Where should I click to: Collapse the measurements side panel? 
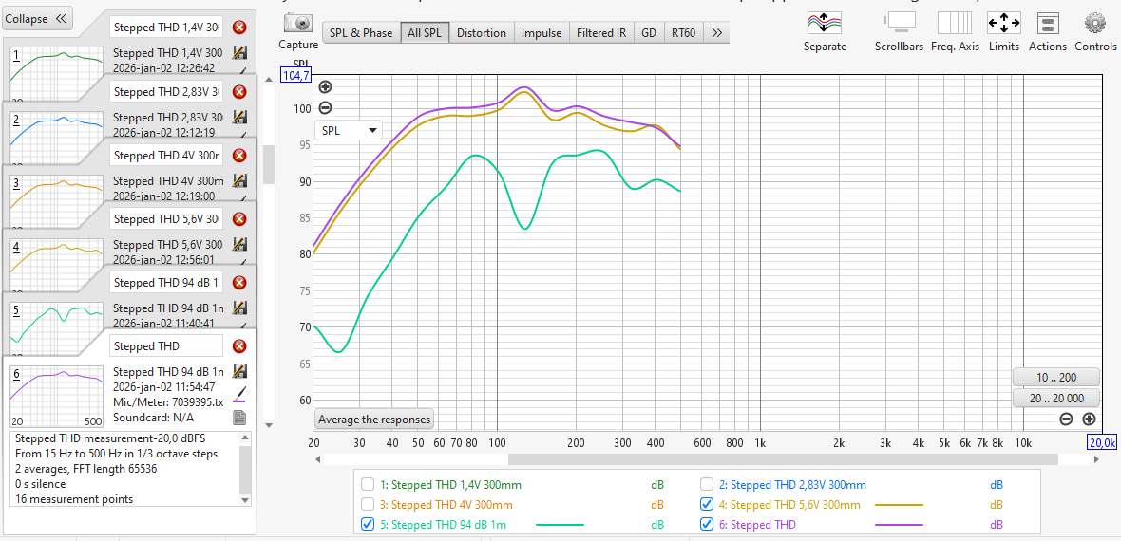[36, 19]
